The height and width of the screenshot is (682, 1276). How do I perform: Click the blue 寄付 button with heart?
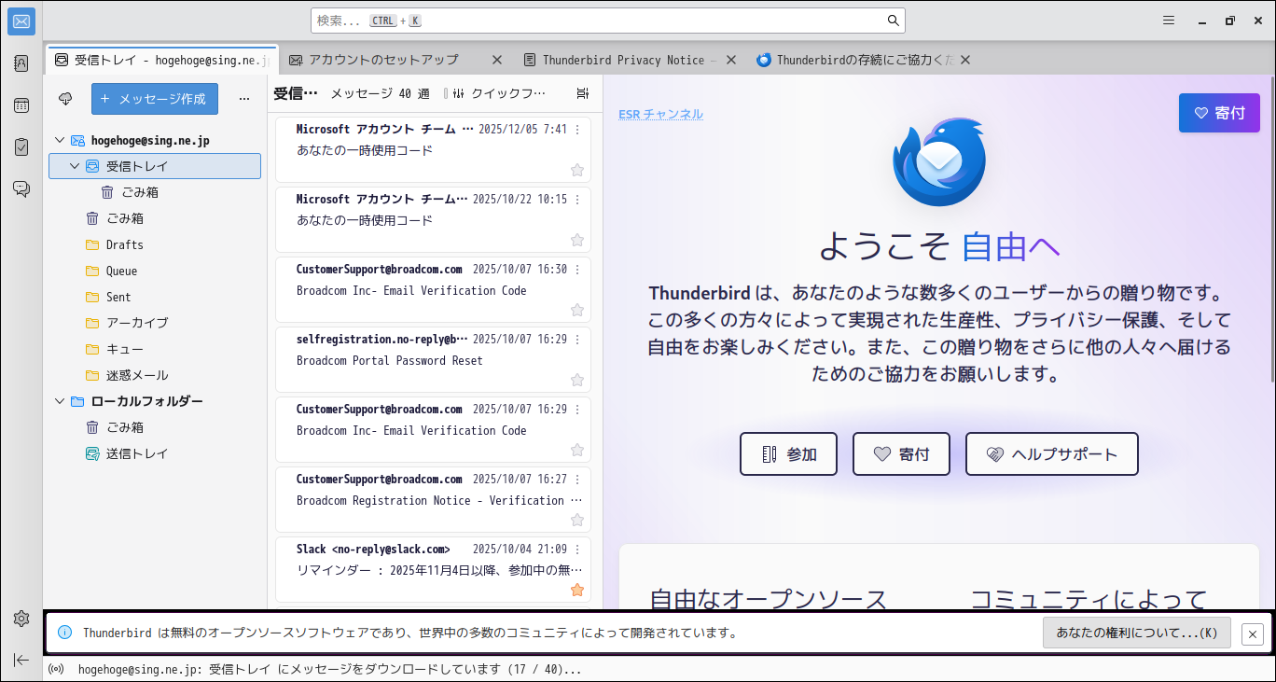[1219, 113]
